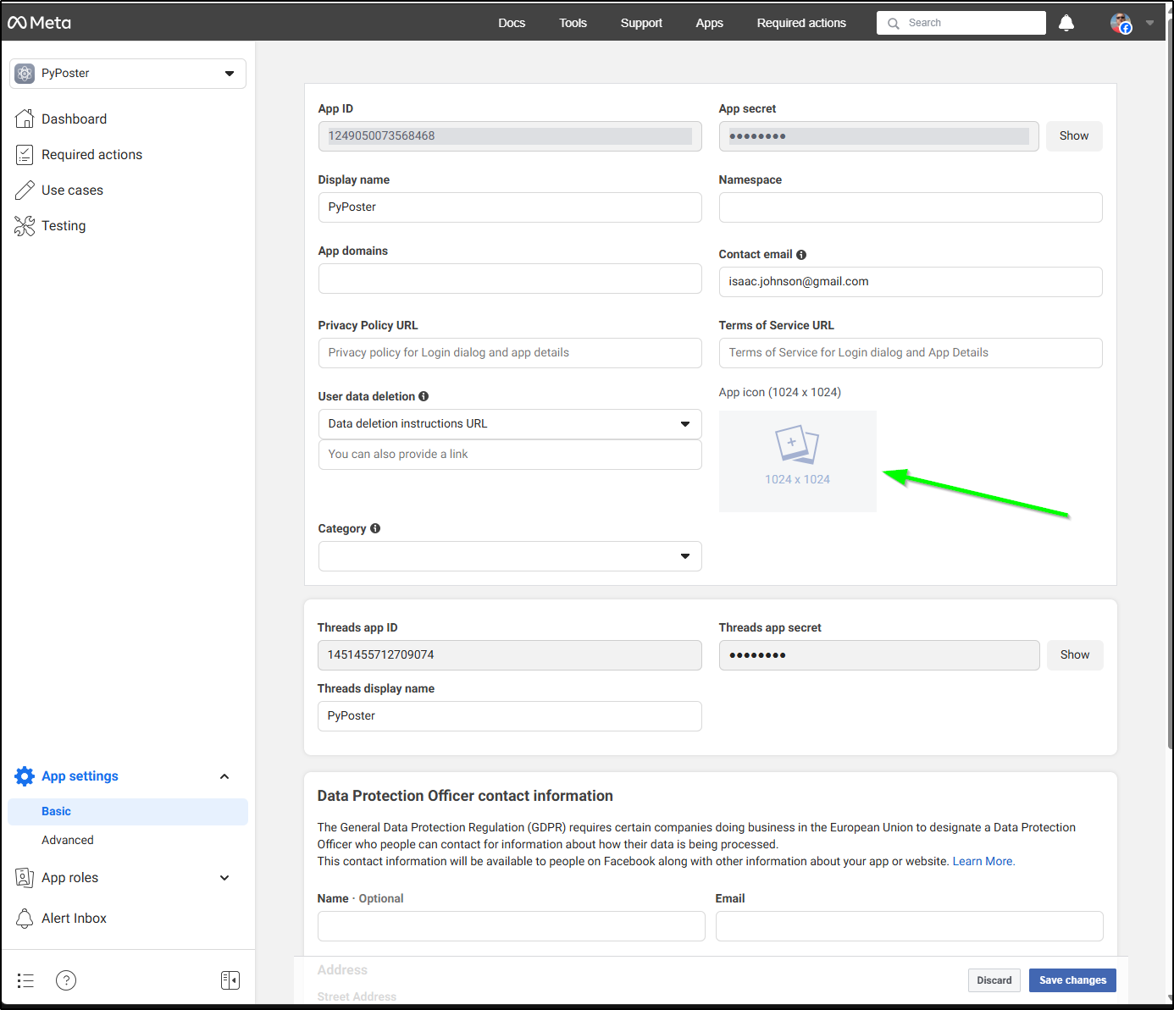Click Save changes button
The image size is (1174, 1010).
coord(1072,980)
